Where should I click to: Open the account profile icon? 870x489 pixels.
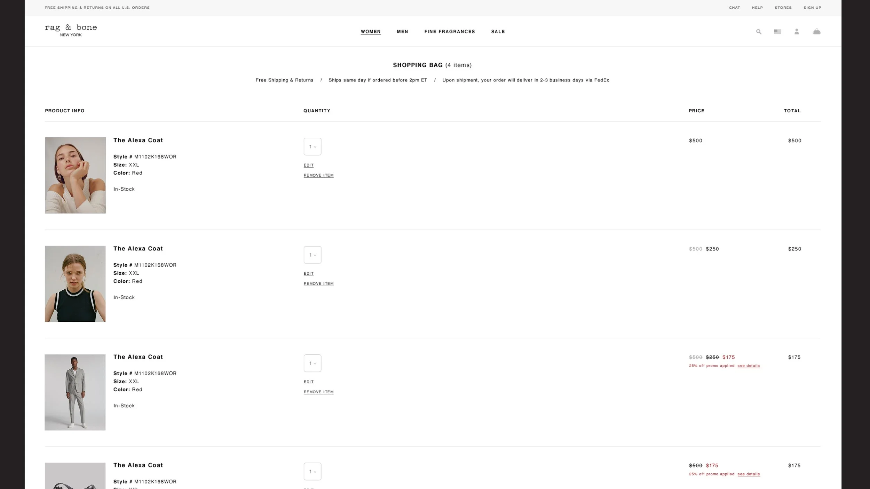pyautogui.click(x=797, y=32)
